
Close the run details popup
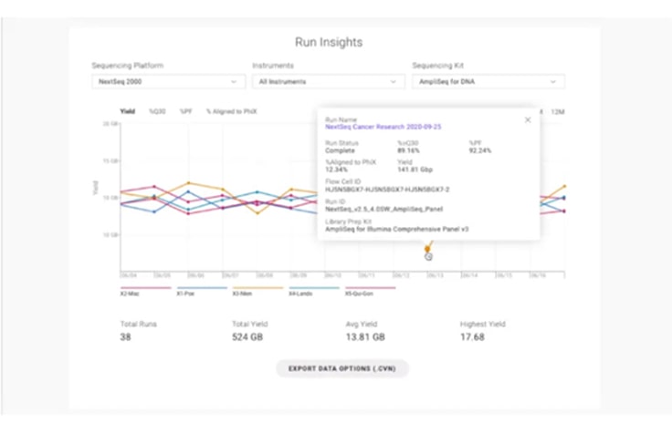pyautogui.click(x=527, y=120)
